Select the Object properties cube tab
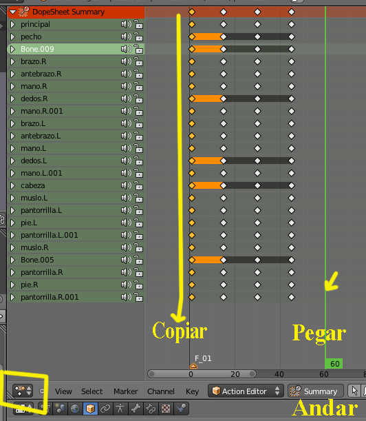Viewport: 366px width, 421px height. click(90, 409)
